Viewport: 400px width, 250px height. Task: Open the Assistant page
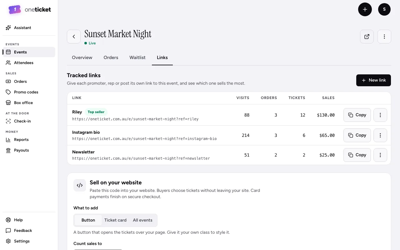(29, 28)
